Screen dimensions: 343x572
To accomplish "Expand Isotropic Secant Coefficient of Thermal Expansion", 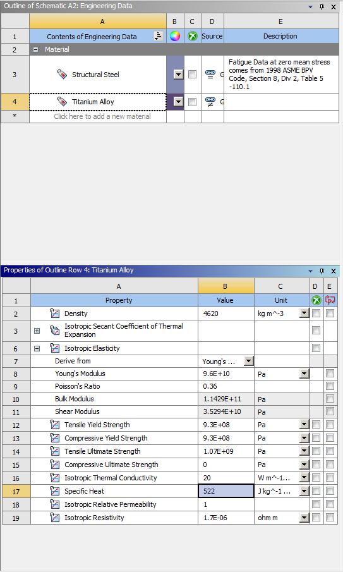I will pyautogui.click(x=37, y=331).
